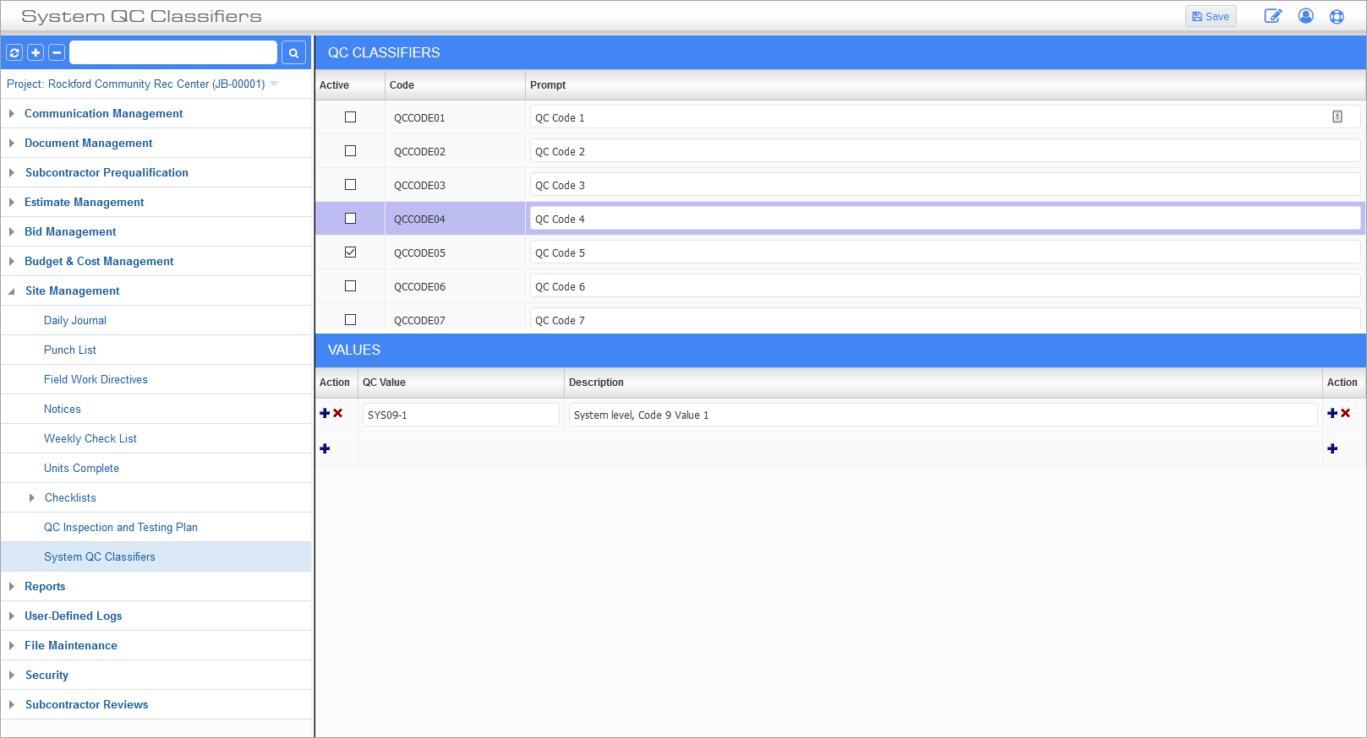Viewport: 1367px width, 738px height.
Task: Enable the QCCODE02 active checkbox
Action: [350, 151]
